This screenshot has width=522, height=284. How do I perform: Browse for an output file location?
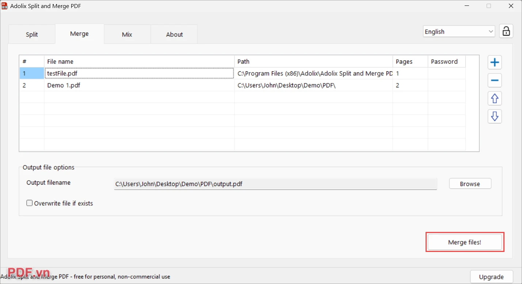click(x=470, y=184)
